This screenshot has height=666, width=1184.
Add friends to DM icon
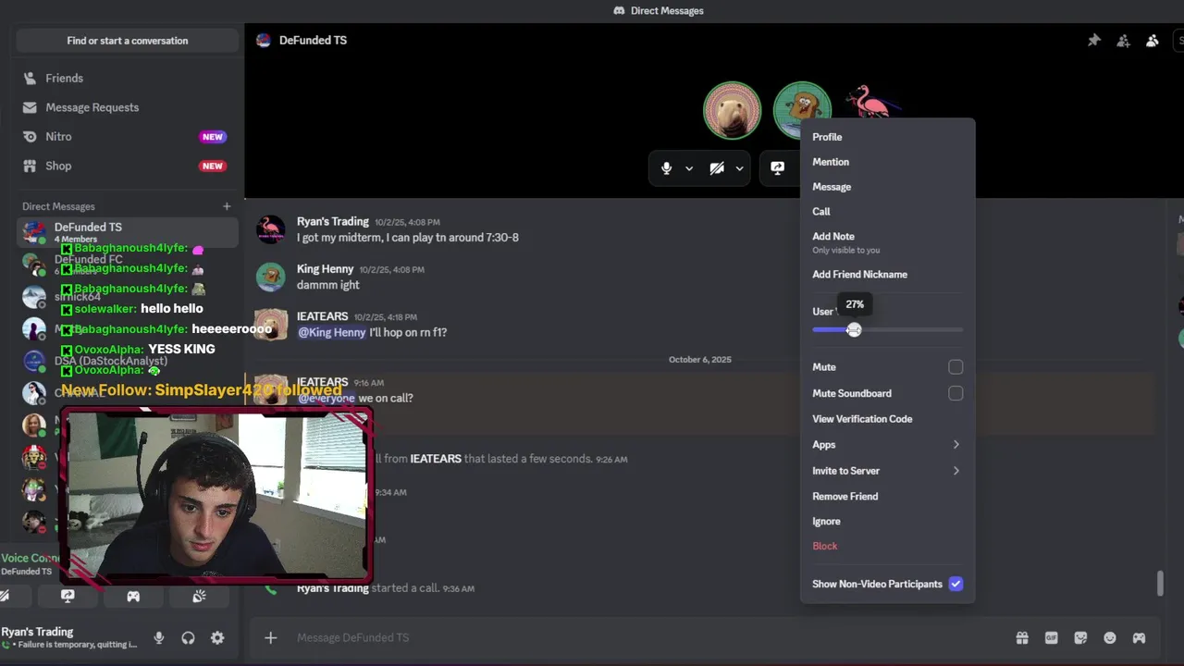[x=1123, y=41]
